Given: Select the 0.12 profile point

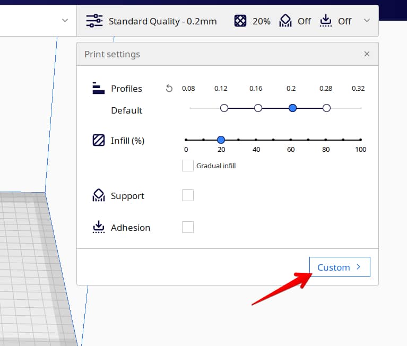Looking at the screenshot, I should tap(224, 108).
